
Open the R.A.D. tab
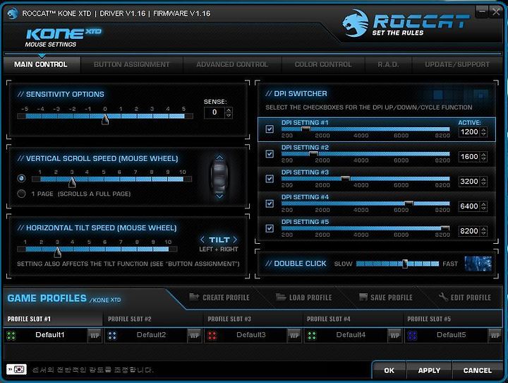[388, 64]
